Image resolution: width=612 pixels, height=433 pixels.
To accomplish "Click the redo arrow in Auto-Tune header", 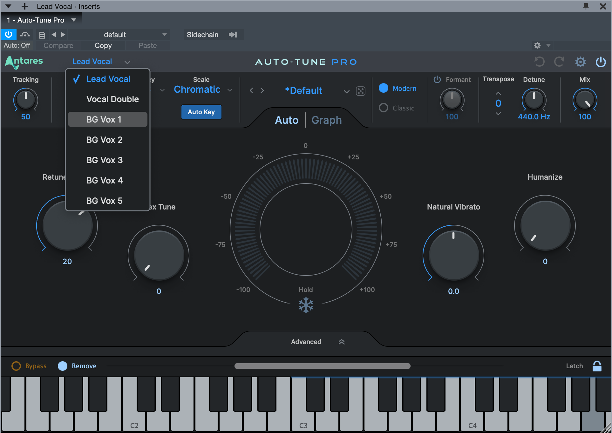I will click(559, 62).
